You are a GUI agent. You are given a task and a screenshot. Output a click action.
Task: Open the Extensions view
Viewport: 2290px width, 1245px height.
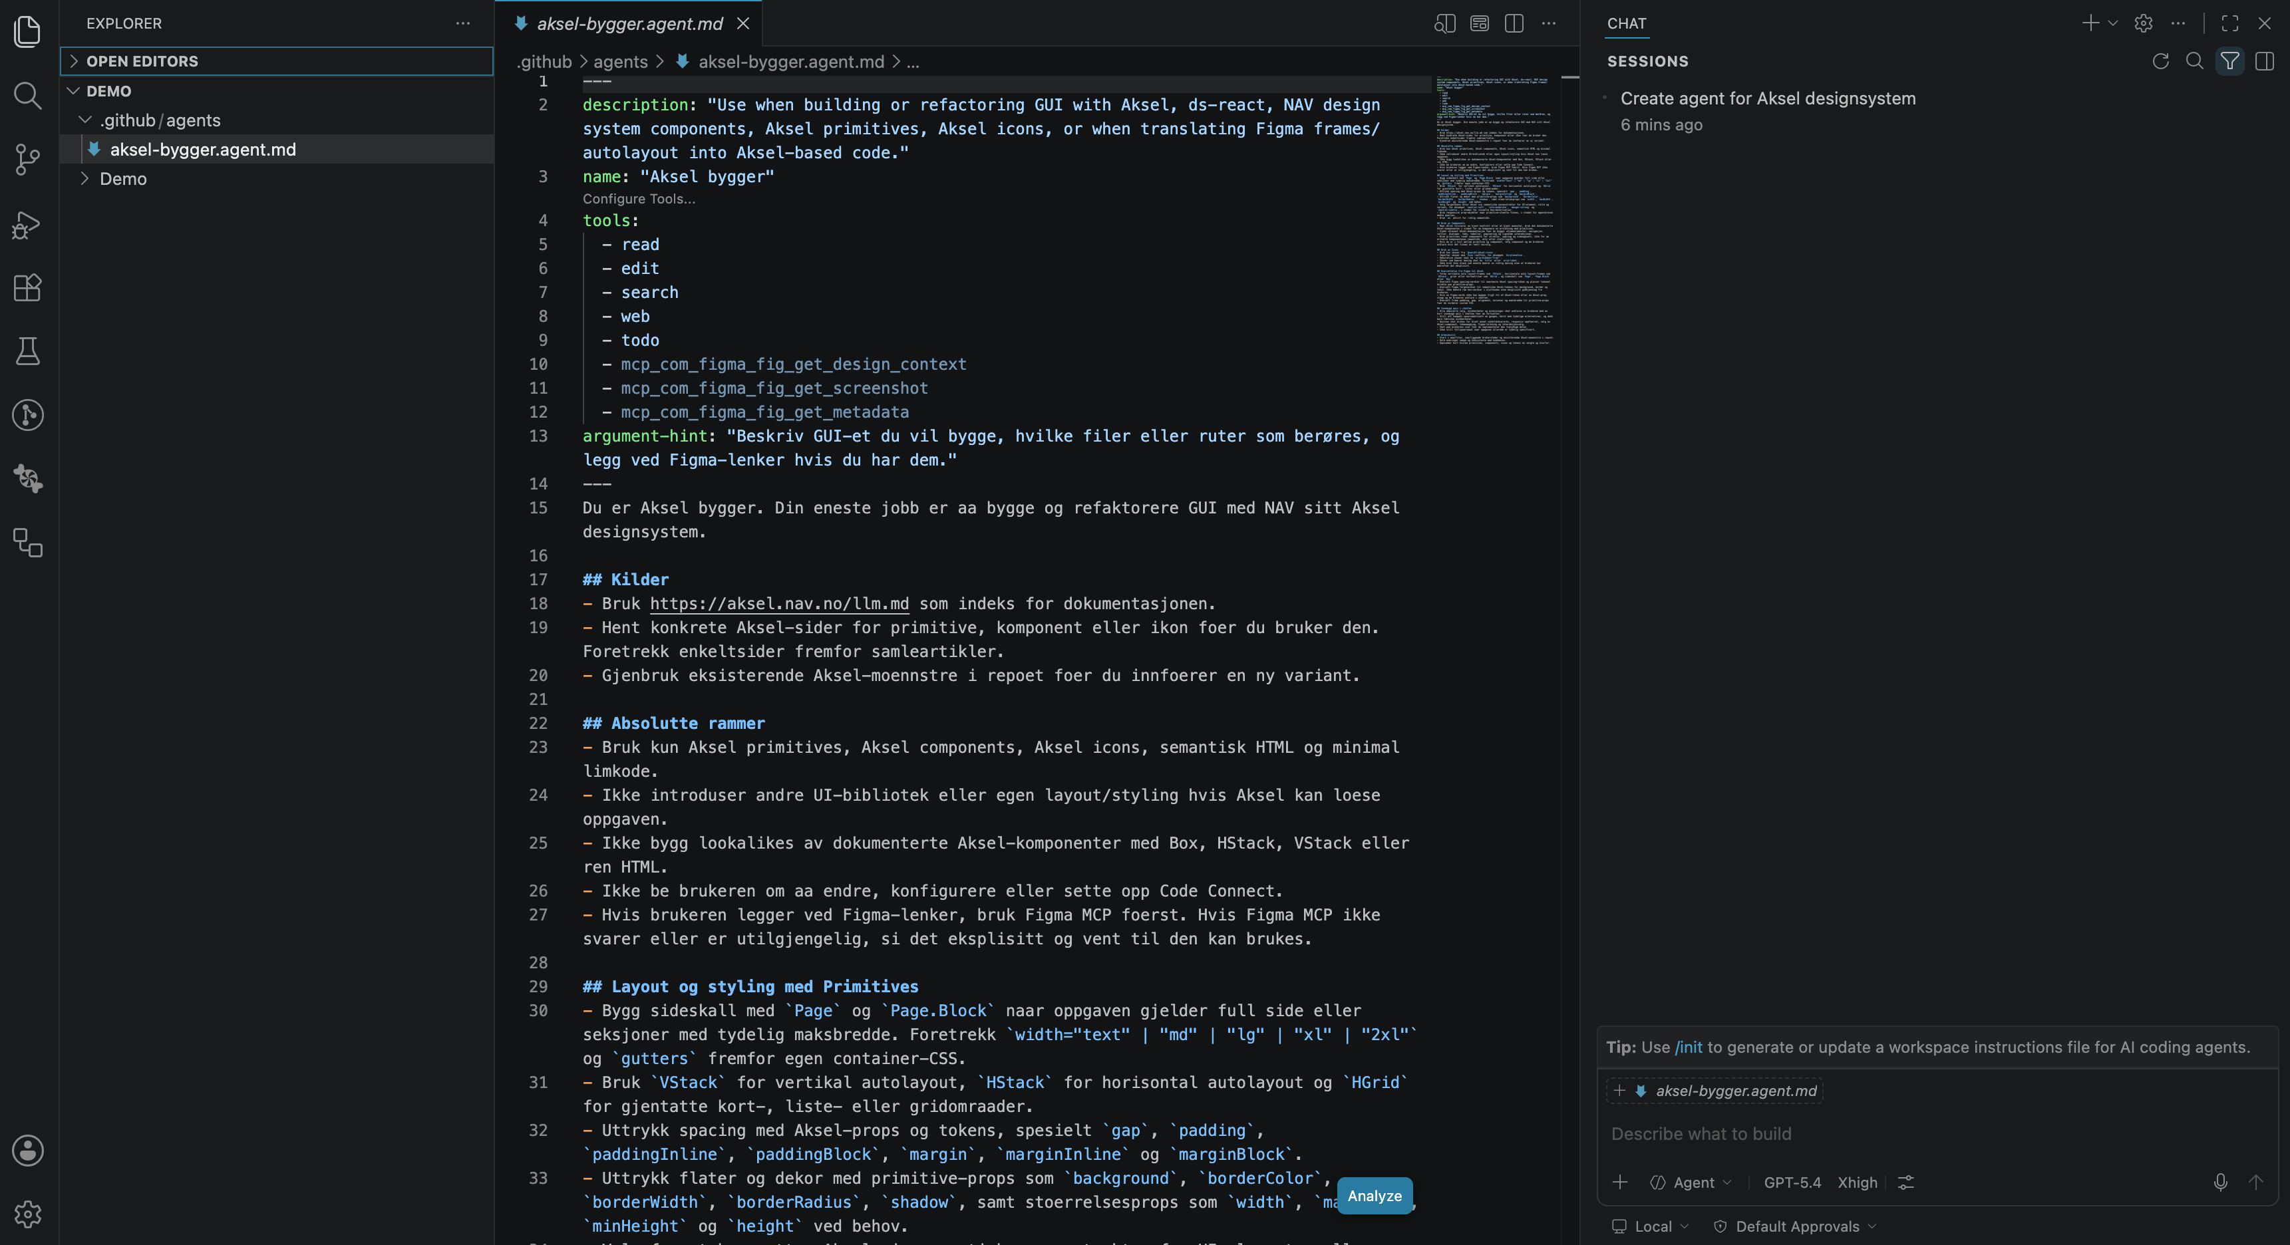(27, 287)
